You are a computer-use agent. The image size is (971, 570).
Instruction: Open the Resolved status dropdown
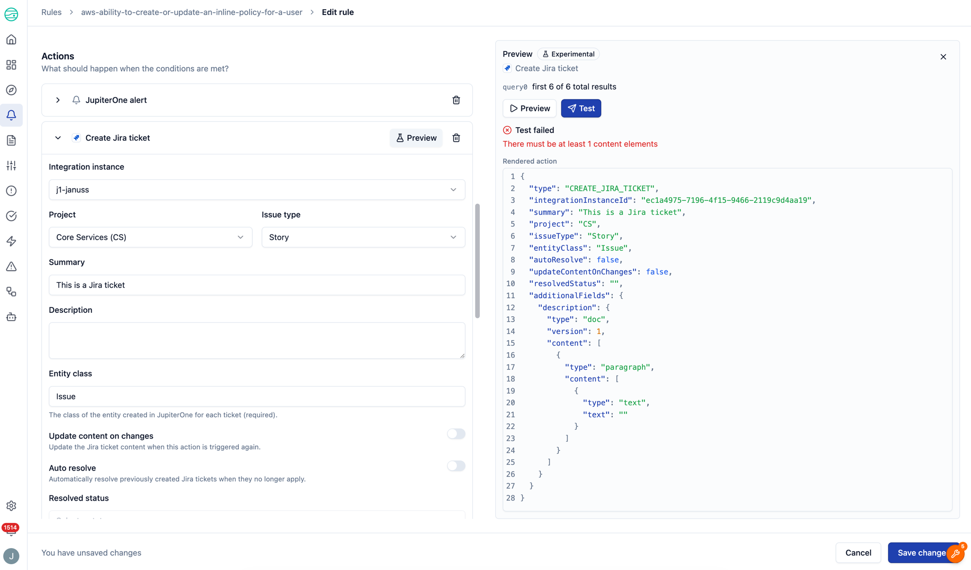257,515
